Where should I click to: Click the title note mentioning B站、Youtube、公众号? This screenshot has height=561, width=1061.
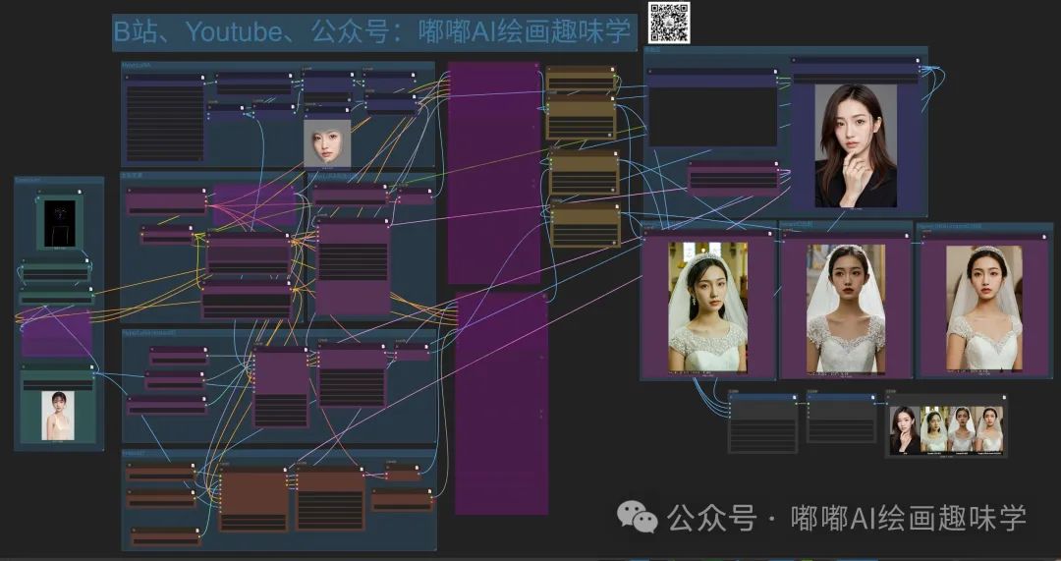[374, 31]
